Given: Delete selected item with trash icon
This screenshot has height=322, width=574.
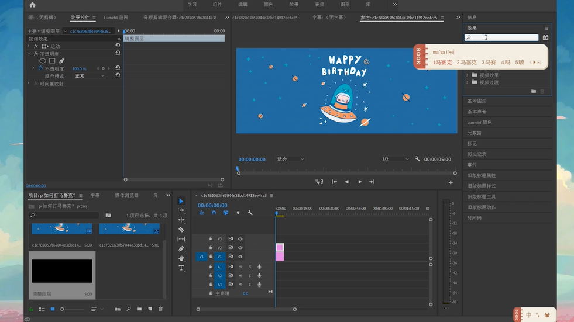Looking at the screenshot, I should pyautogui.click(x=160, y=309).
